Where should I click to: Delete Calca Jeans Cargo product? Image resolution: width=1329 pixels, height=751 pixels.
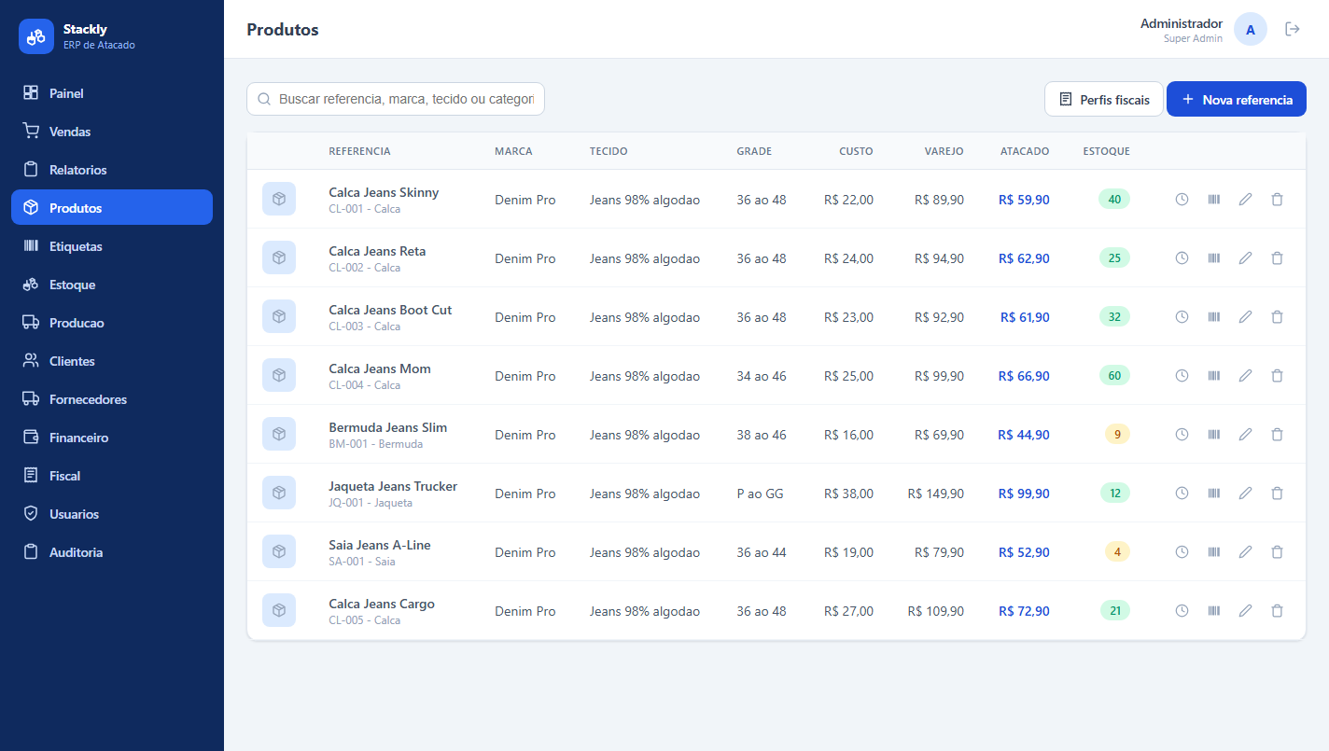coord(1277,610)
